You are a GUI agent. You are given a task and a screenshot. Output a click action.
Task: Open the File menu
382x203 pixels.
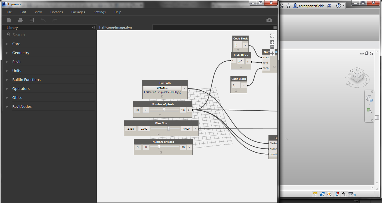(x=9, y=12)
